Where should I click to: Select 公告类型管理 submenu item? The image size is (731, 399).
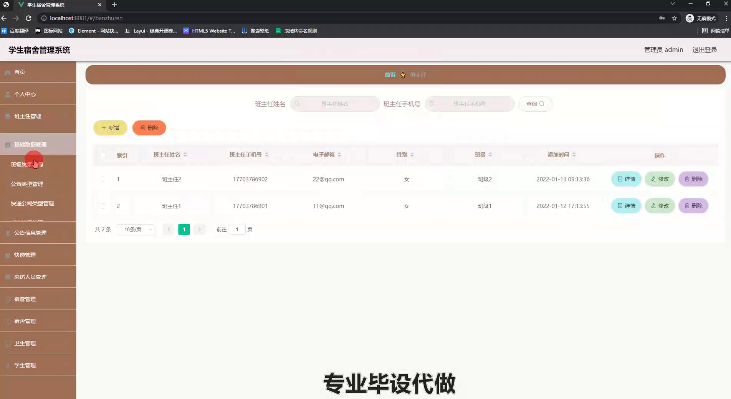click(x=38, y=184)
